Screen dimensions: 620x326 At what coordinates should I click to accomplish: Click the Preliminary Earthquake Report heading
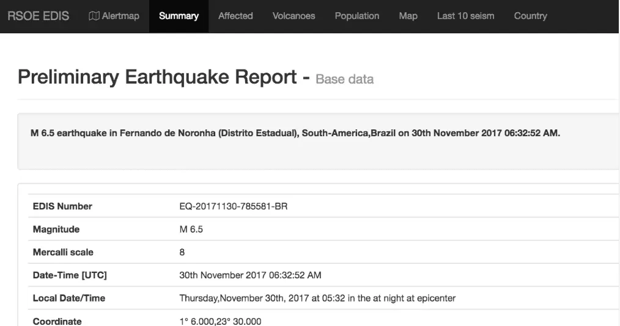click(158, 78)
